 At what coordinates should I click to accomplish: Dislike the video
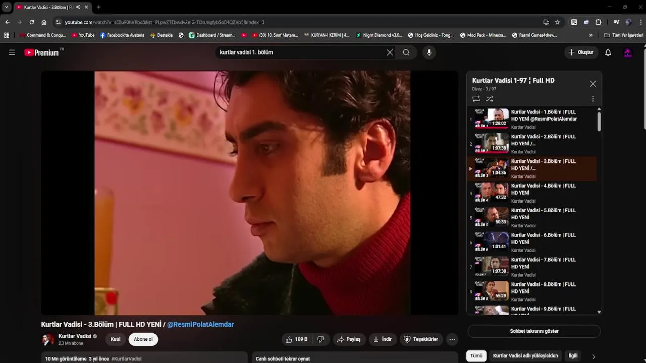(x=321, y=339)
